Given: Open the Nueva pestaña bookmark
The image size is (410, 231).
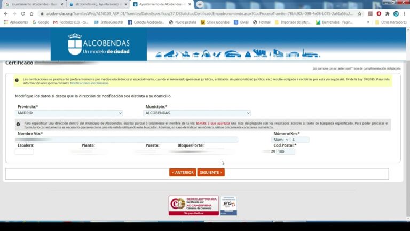Looking at the screenshot, I should pos(183,22).
